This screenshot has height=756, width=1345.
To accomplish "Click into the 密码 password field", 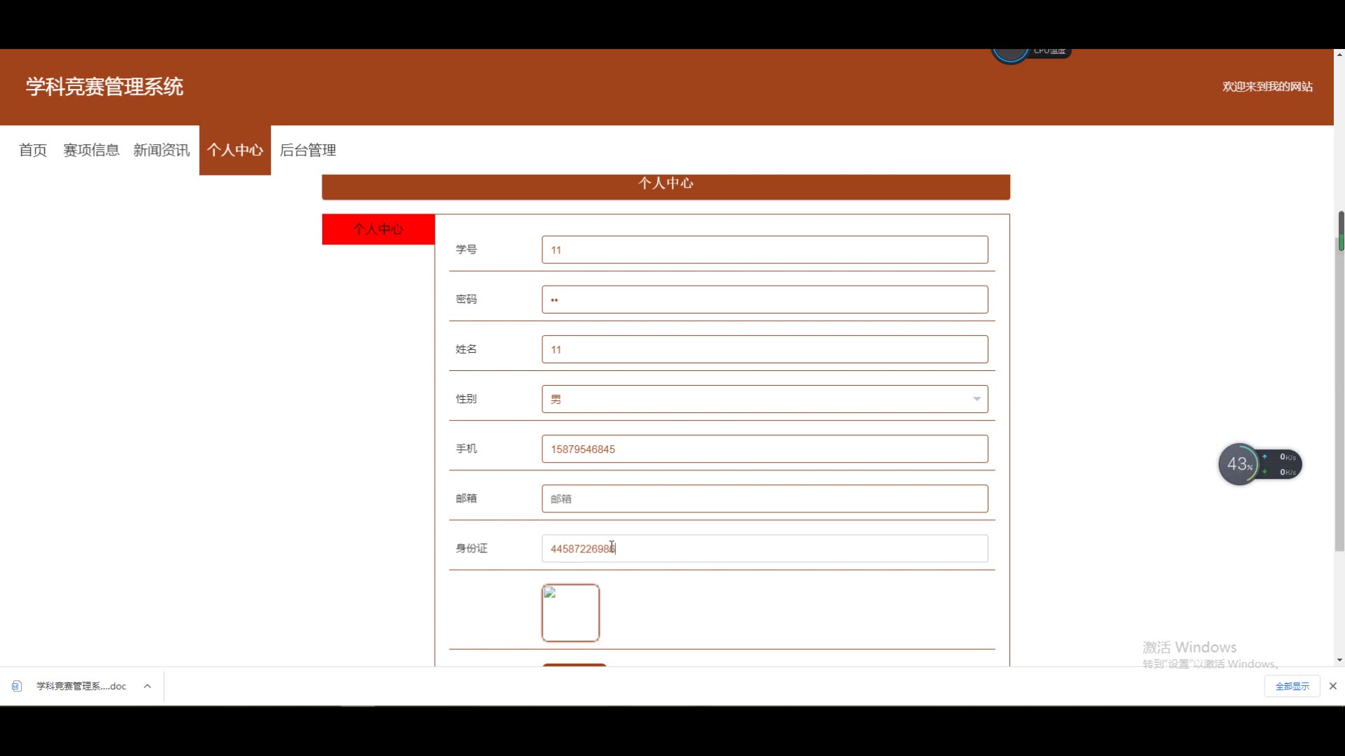I will coord(764,300).
